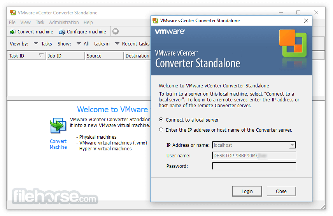The height and width of the screenshot is (216, 333).
Task: Click the 'Welcome to VMware' heading in main window
Action: point(112,110)
